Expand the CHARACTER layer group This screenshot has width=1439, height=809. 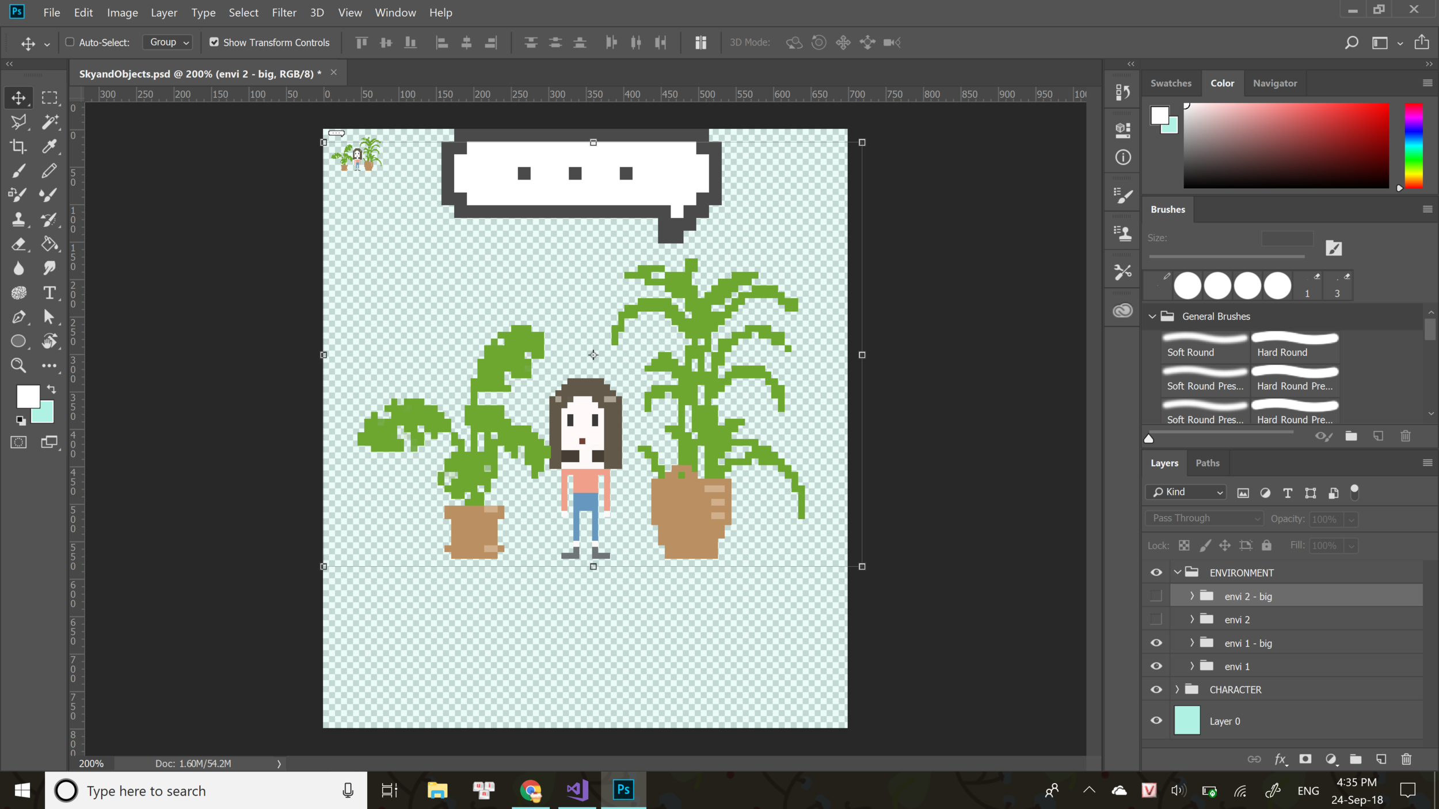(1177, 689)
